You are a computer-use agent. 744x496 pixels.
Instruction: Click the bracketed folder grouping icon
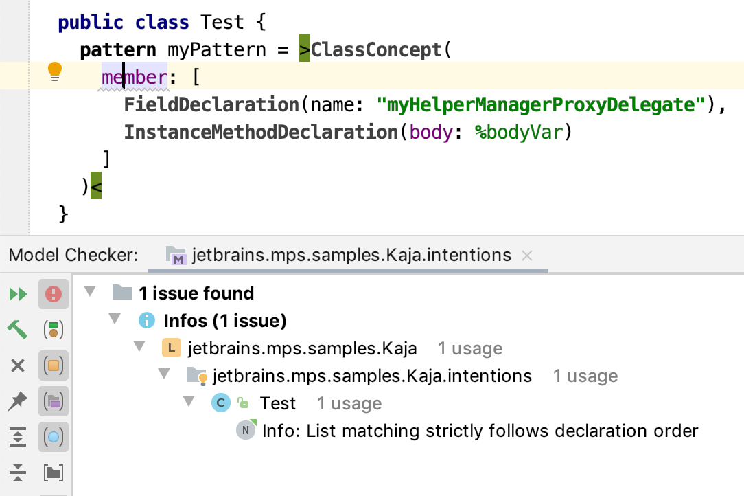coord(54,473)
